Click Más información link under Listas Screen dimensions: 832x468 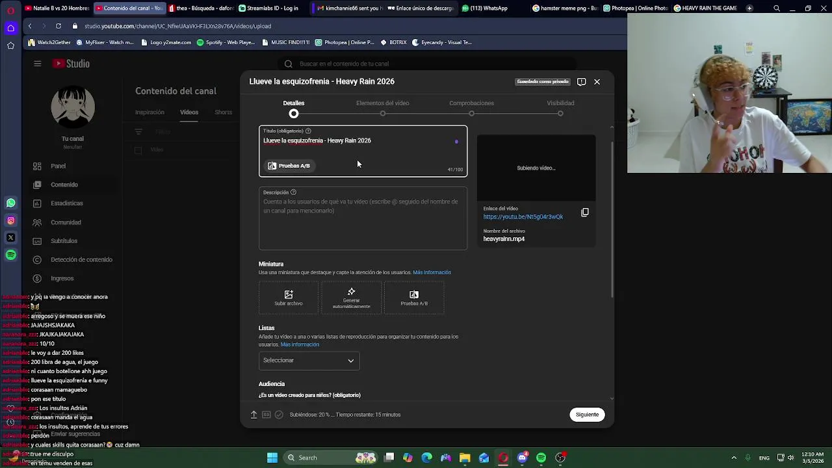point(300,344)
